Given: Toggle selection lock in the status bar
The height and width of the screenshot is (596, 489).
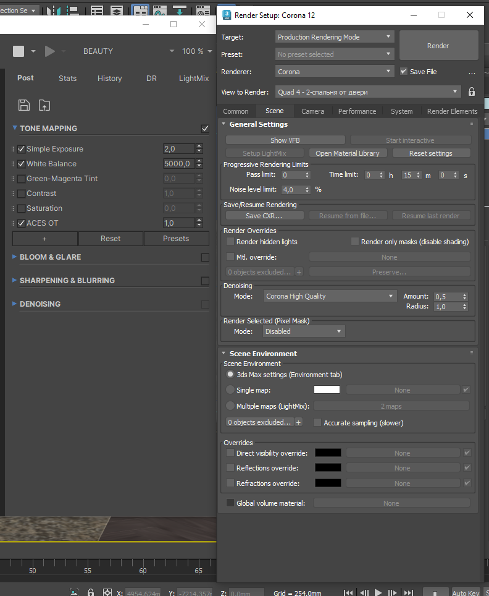Looking at the screenshot, I should click(x=90, y=592).
